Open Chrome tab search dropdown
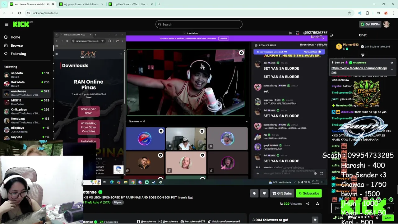The image size is (398, 224). [4, 4]
